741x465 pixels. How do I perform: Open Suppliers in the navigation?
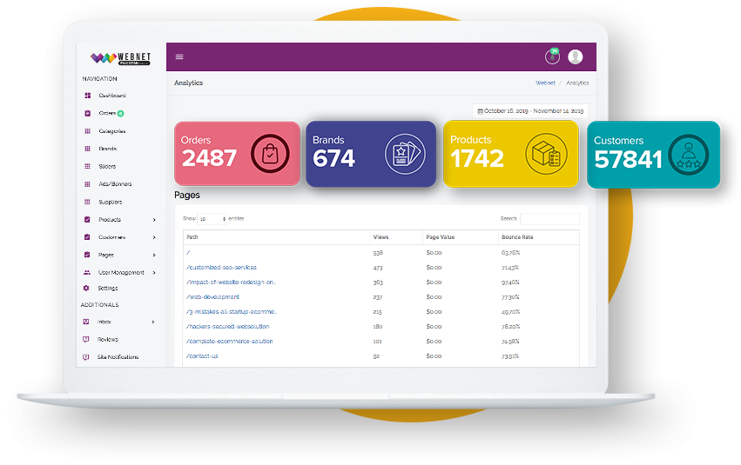pyautogui.click(x=110, y=202)
